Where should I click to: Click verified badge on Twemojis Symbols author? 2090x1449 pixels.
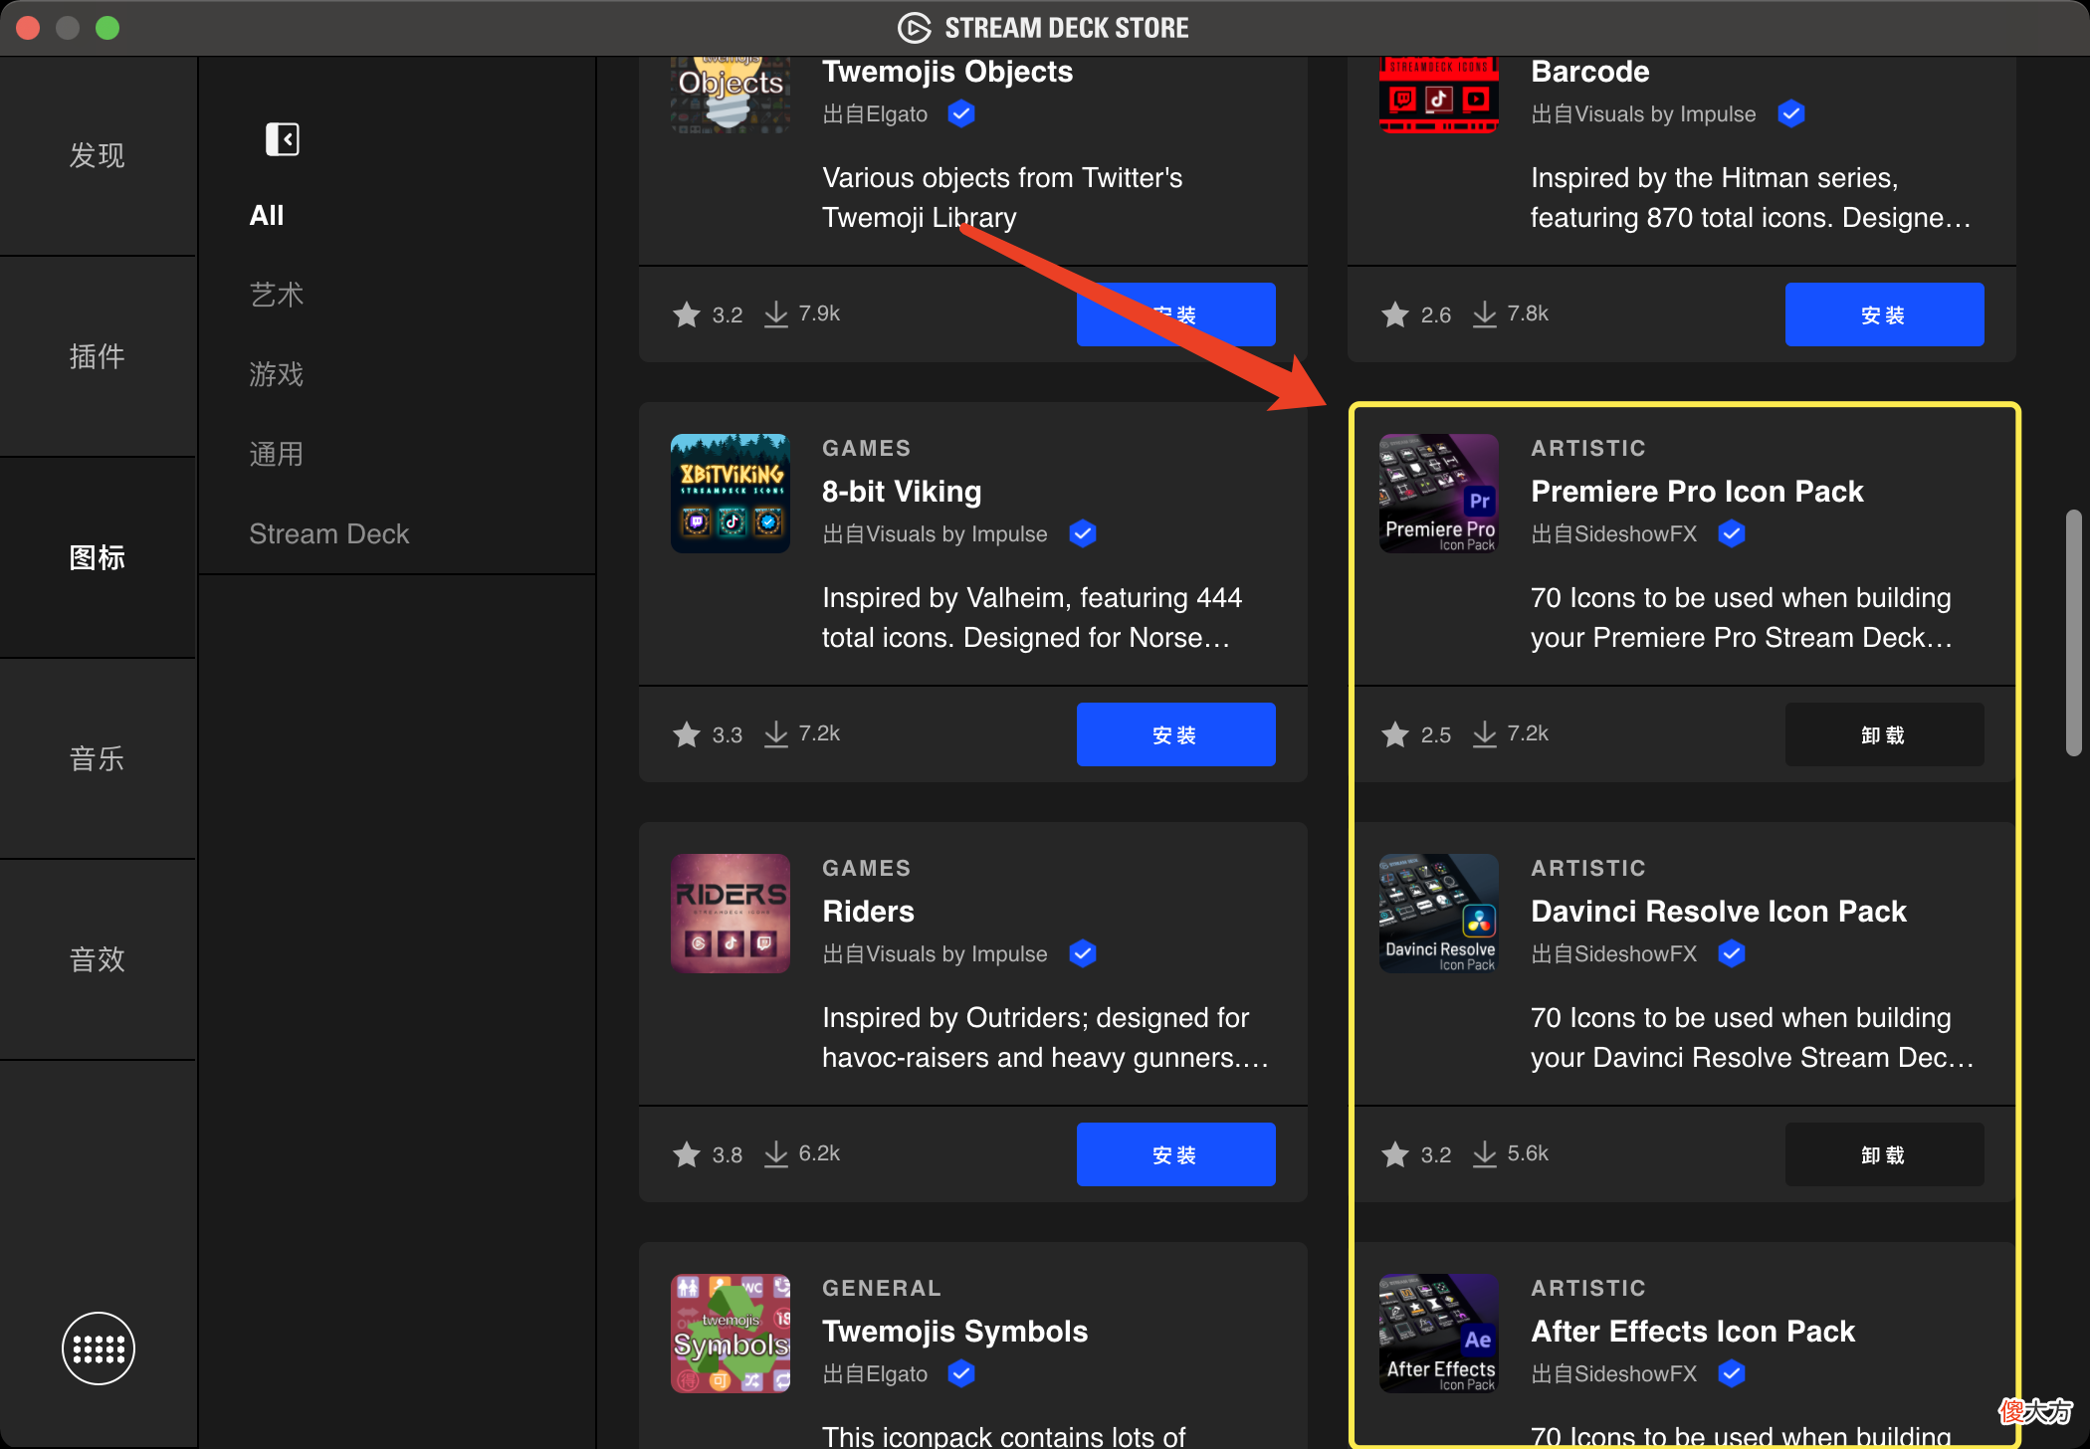961,1373
